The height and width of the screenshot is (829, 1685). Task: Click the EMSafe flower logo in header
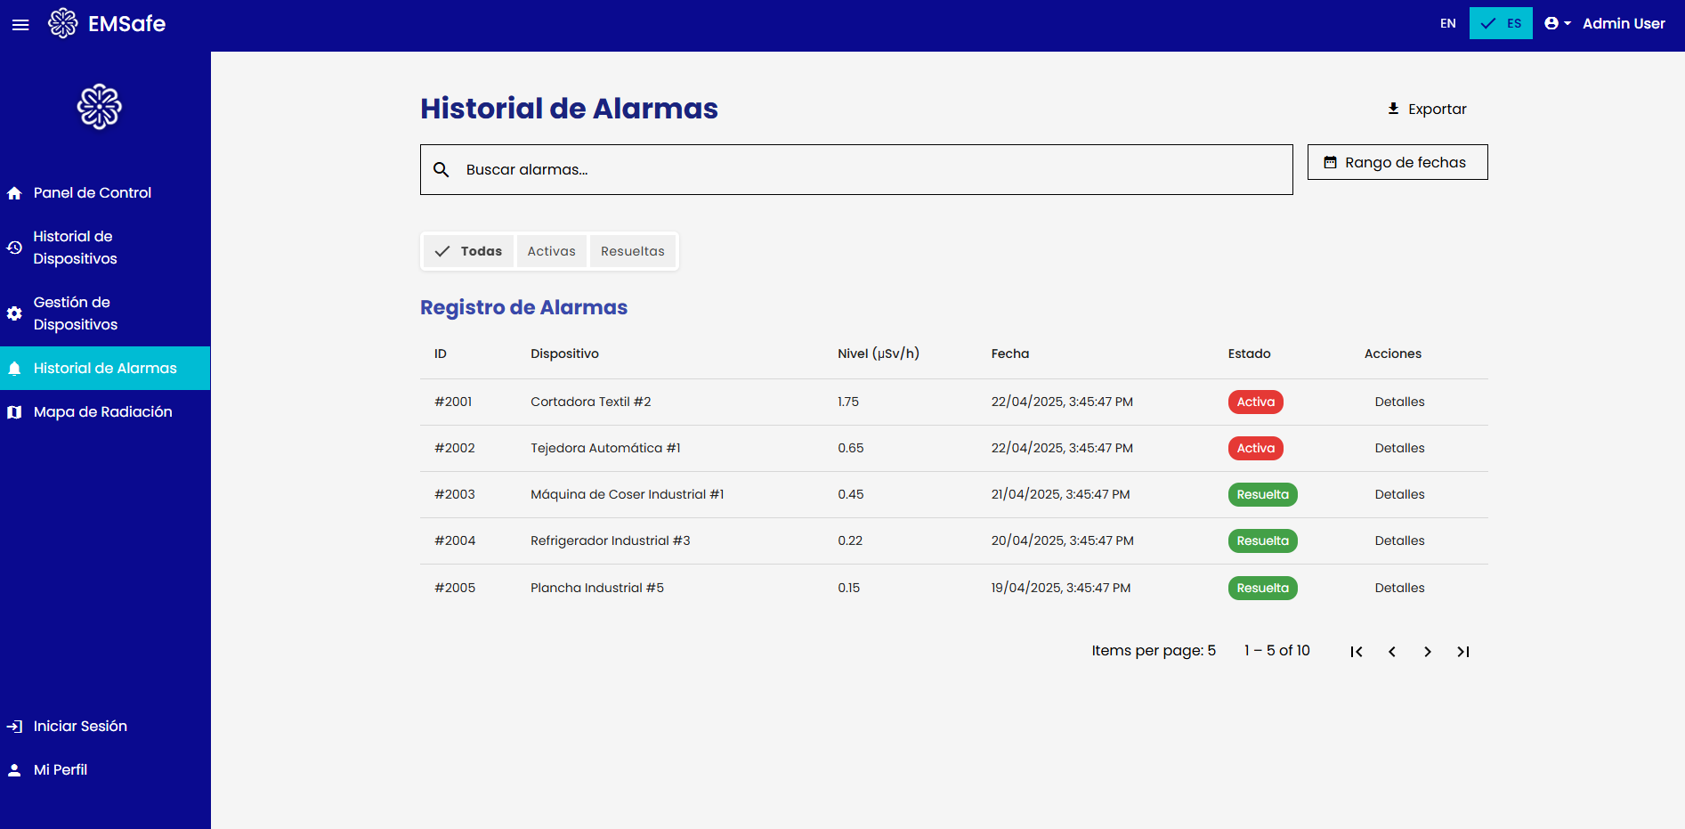click(62, 23)
